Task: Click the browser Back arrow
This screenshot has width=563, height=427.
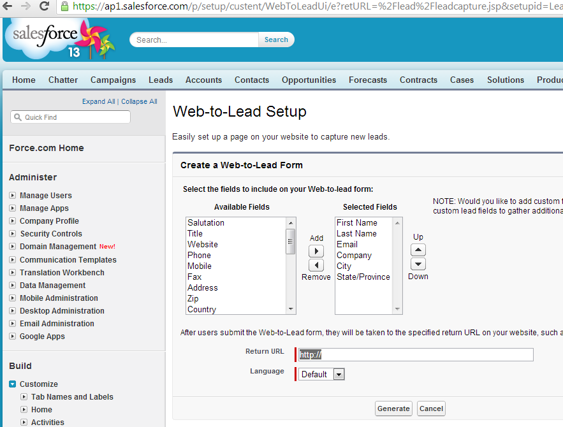Action: (7, 6)
